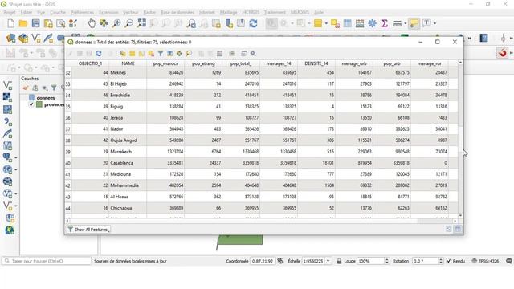Click the Chichaoua name cell

(x=128, y=208)
